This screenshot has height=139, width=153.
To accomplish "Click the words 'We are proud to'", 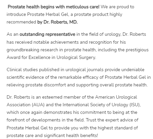I will pyautogui.click(x=117, y=7).
